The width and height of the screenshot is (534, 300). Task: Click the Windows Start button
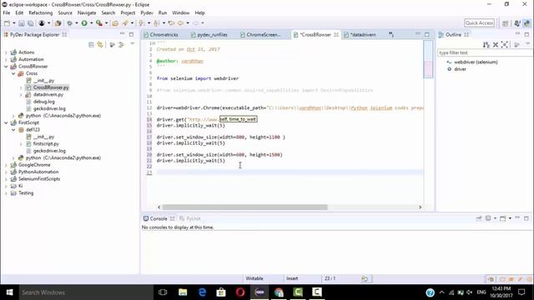[9, 292]
